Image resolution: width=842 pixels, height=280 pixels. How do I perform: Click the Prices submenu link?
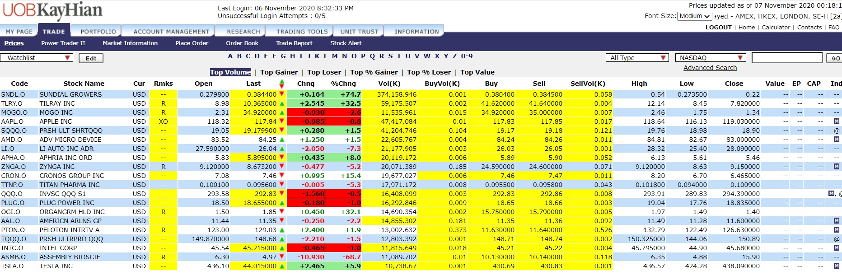(x=14, y=43)
